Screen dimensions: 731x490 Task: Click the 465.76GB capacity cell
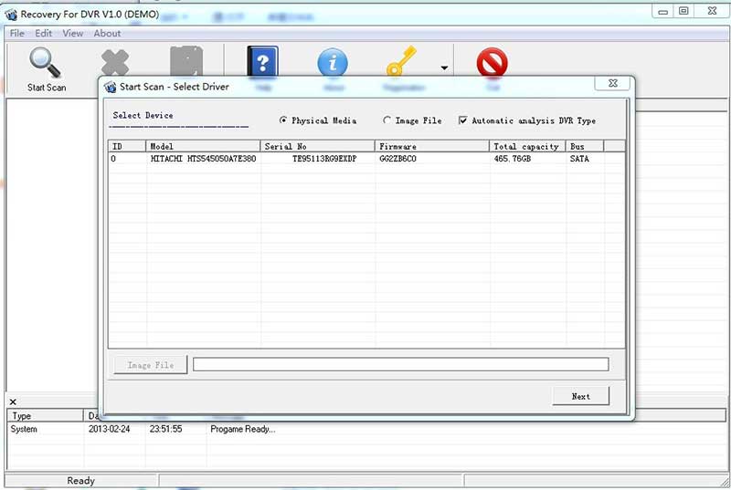[x=513, y=159]
